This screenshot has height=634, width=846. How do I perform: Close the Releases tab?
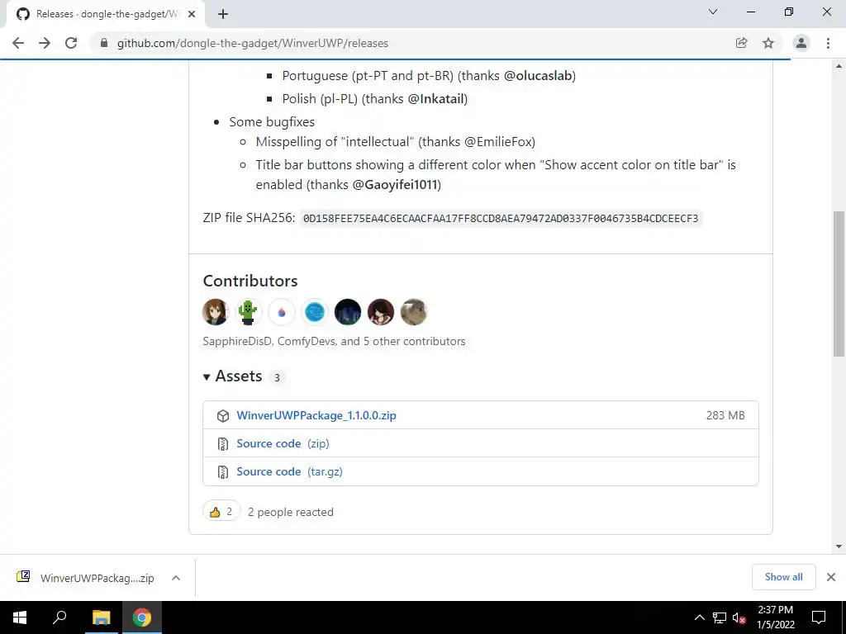pyautogui.click(x=192, y=15)
